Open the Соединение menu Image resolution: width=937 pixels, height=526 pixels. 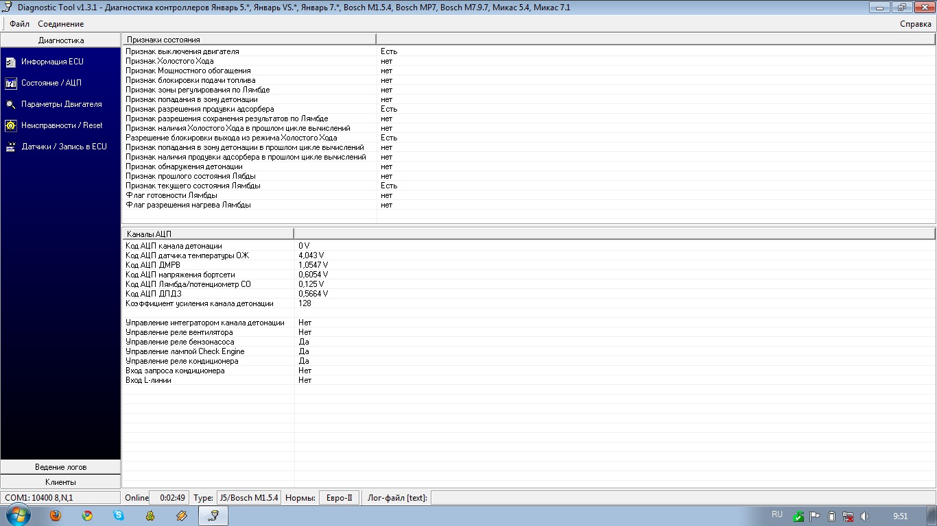(60, 24)
